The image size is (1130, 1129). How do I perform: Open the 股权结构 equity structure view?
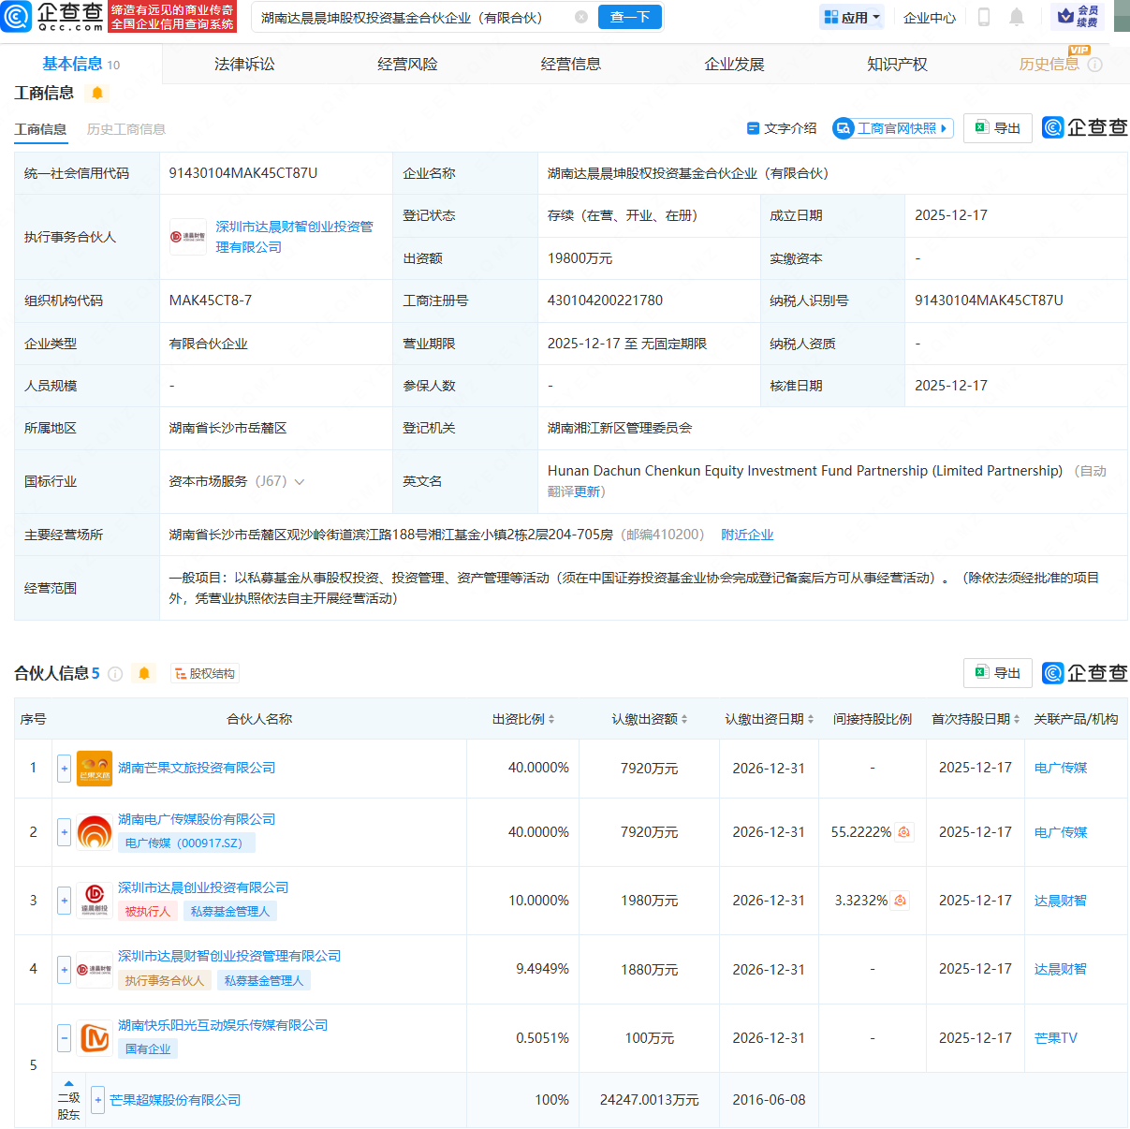[205, 674]
